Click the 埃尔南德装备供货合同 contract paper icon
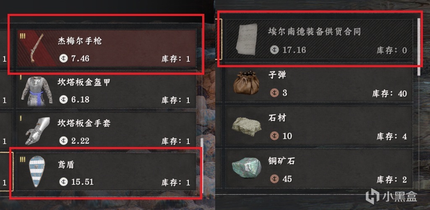The width and height of the screenshot is (430, 210). [247, 39]
